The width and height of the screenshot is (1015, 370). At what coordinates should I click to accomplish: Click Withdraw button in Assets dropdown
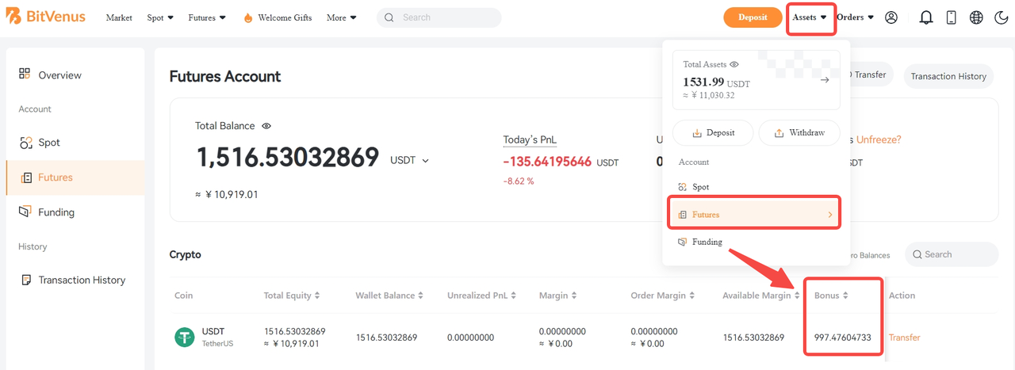tap(799, 132)
